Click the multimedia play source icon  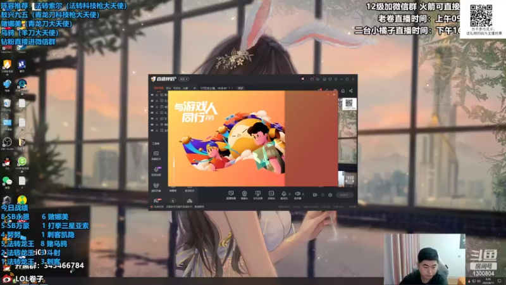pyautogui.click(x=271, y=194)
